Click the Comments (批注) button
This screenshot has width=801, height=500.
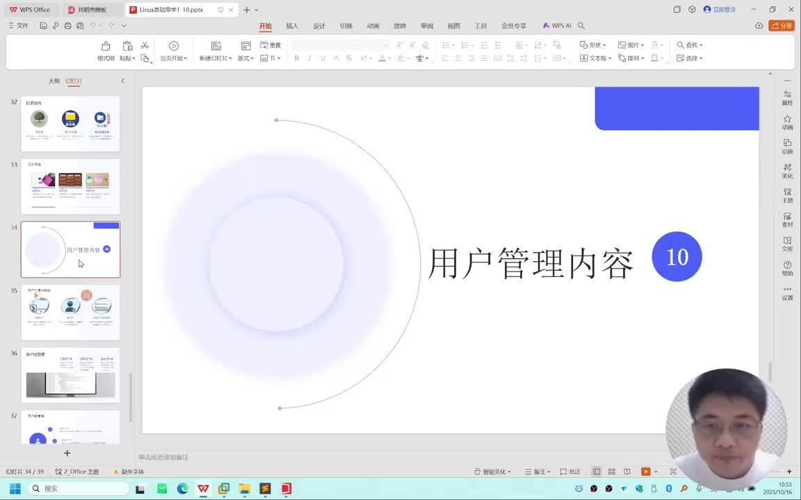[570, 472]
